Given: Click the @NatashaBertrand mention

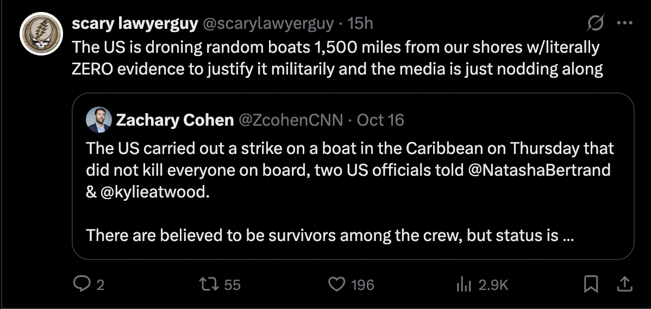Looking at the screenshot, I should [538, 170].
